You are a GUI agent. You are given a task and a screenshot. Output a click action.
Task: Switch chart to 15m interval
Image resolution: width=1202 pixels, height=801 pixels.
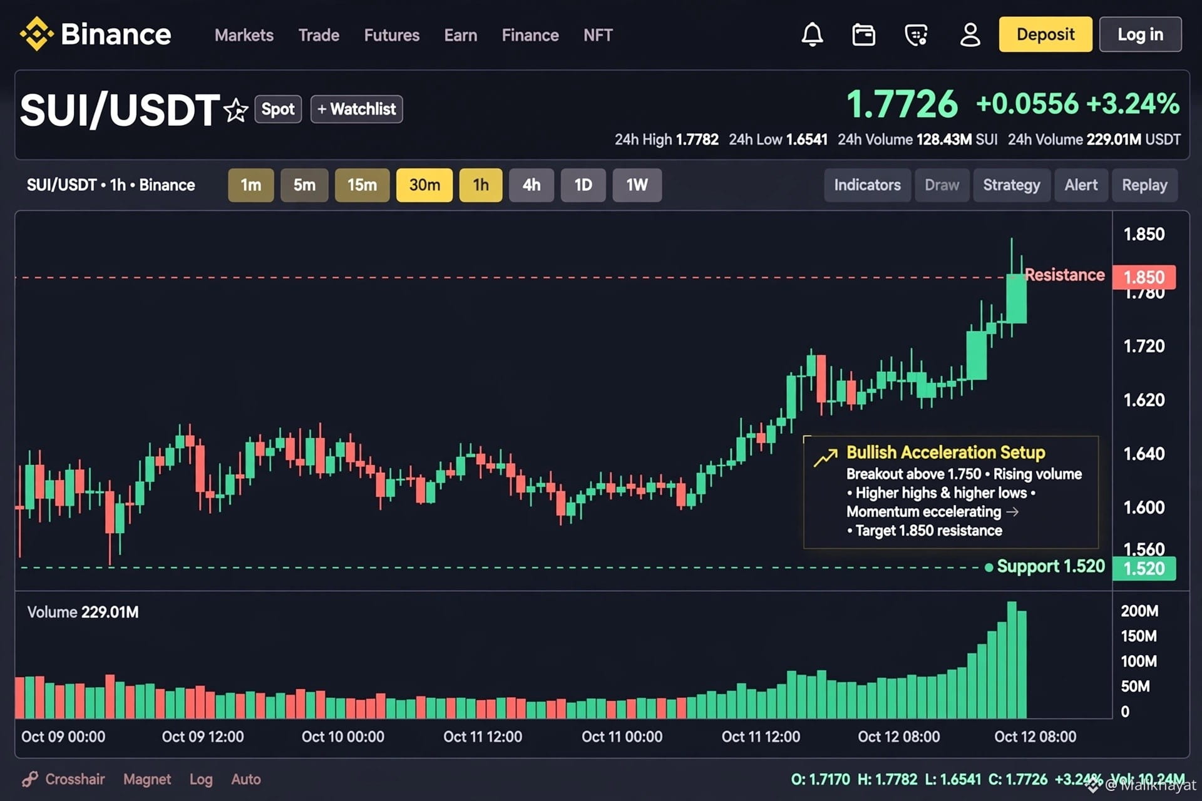[x=362, y=185]
